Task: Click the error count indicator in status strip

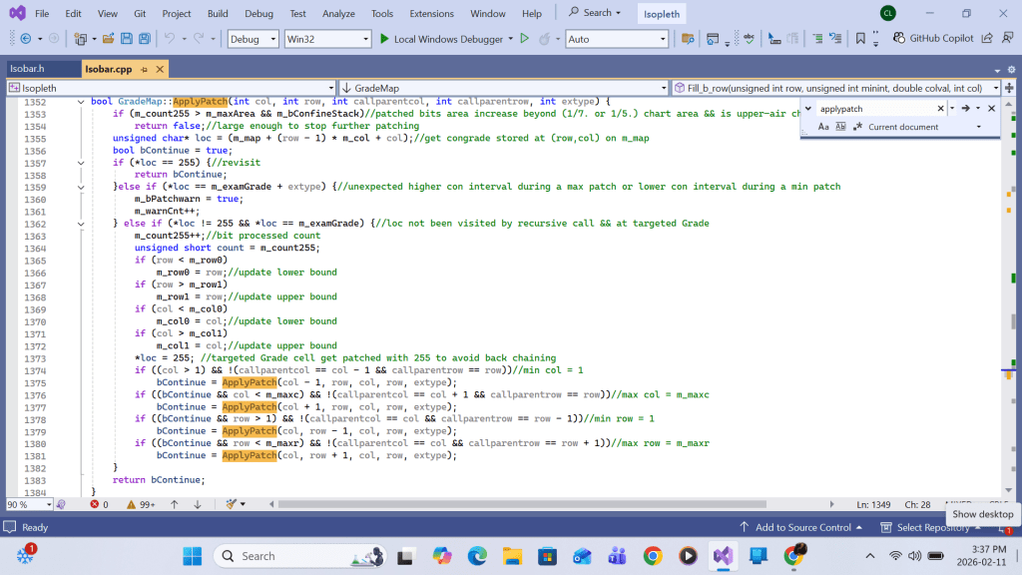Action: pos(99,505)
